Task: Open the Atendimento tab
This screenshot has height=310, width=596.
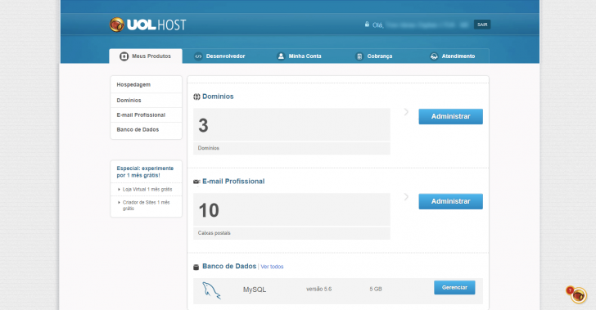Action: [x=452, y=56]
